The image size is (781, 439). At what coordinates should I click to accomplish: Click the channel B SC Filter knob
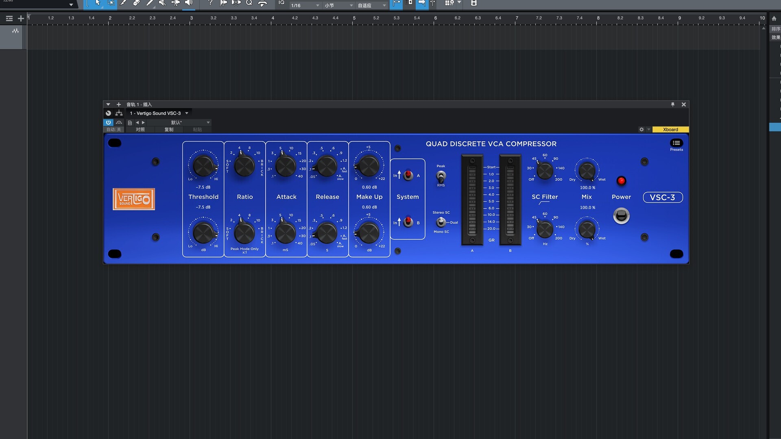[x=545, y=230]
